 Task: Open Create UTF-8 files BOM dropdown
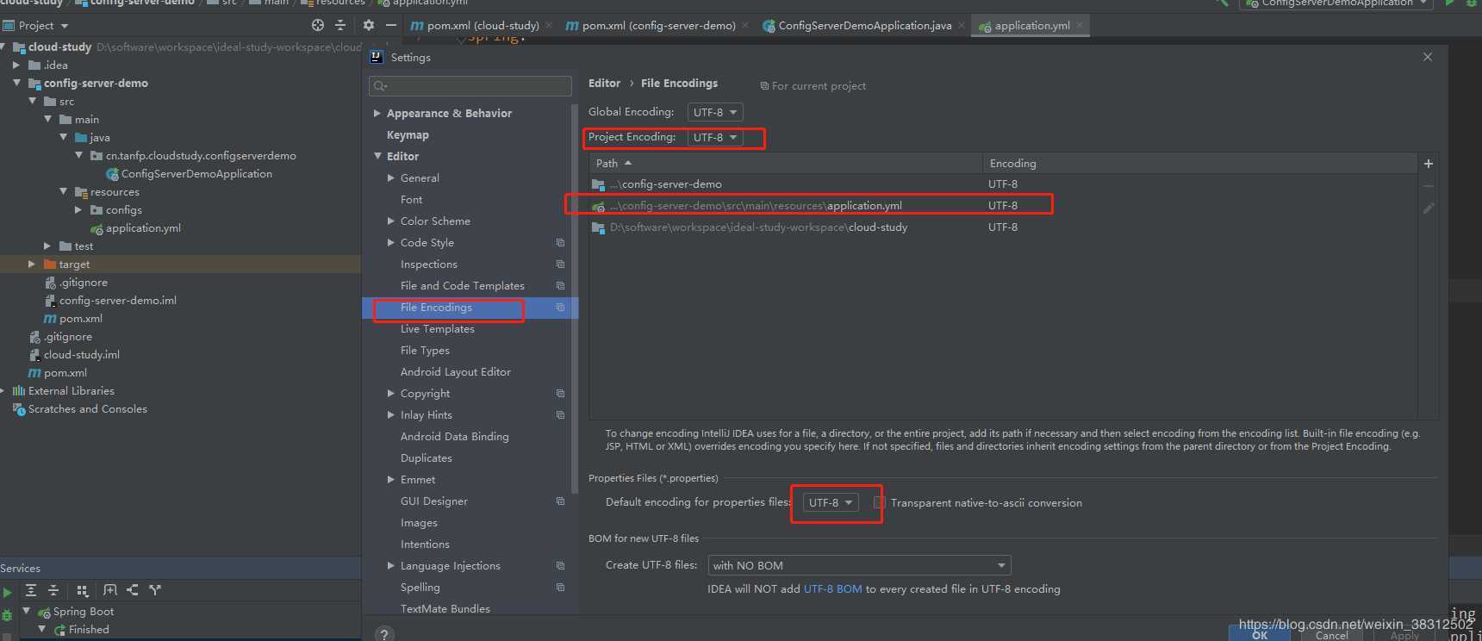pyautogui.click(x=859, y=566)
